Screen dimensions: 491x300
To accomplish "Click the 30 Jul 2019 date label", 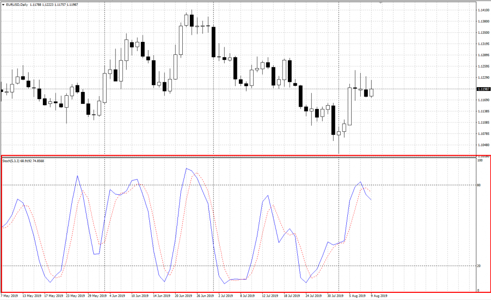I will [x=334, y=296].
